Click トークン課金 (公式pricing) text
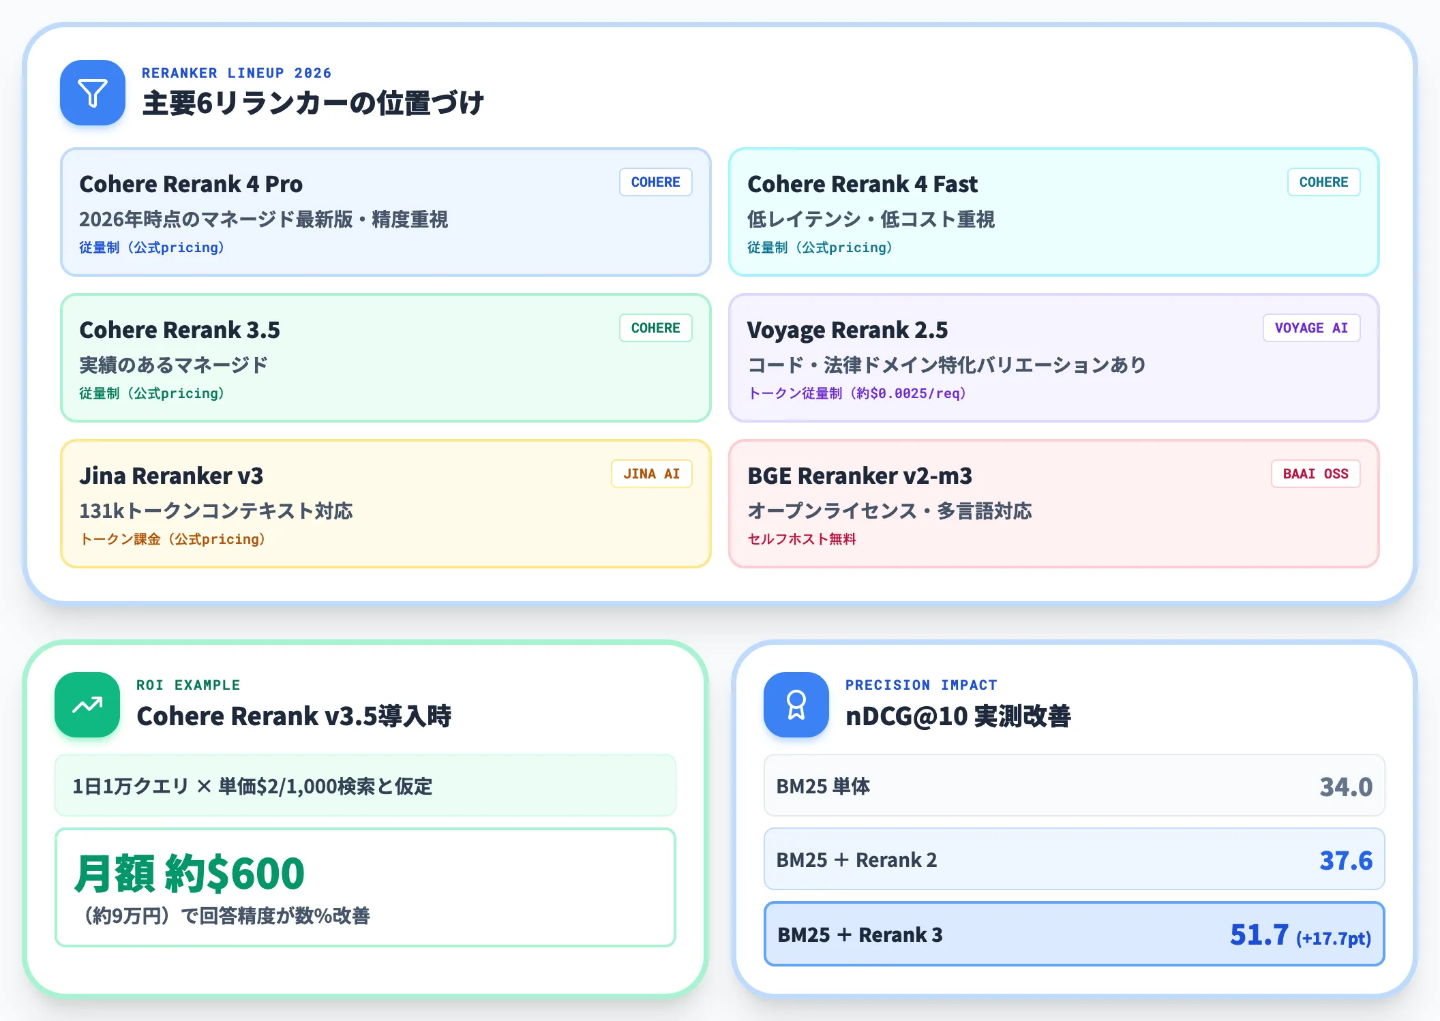This screenshot has height=1021, width=1440. (172, 539)
